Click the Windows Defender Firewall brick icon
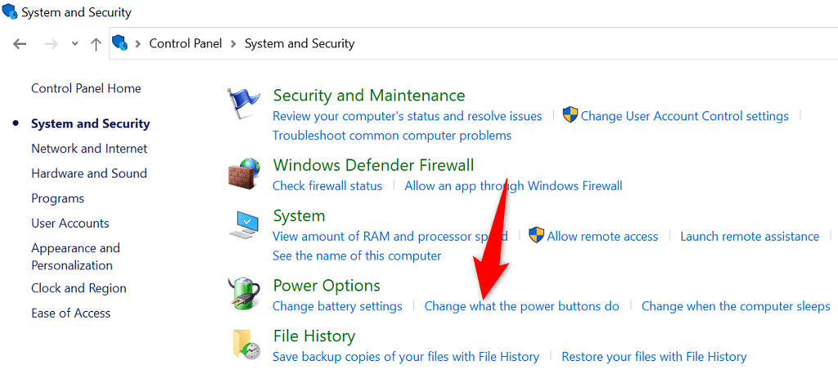Image resolution: width=838 pixels, height=374 pixels. [243, 173]
